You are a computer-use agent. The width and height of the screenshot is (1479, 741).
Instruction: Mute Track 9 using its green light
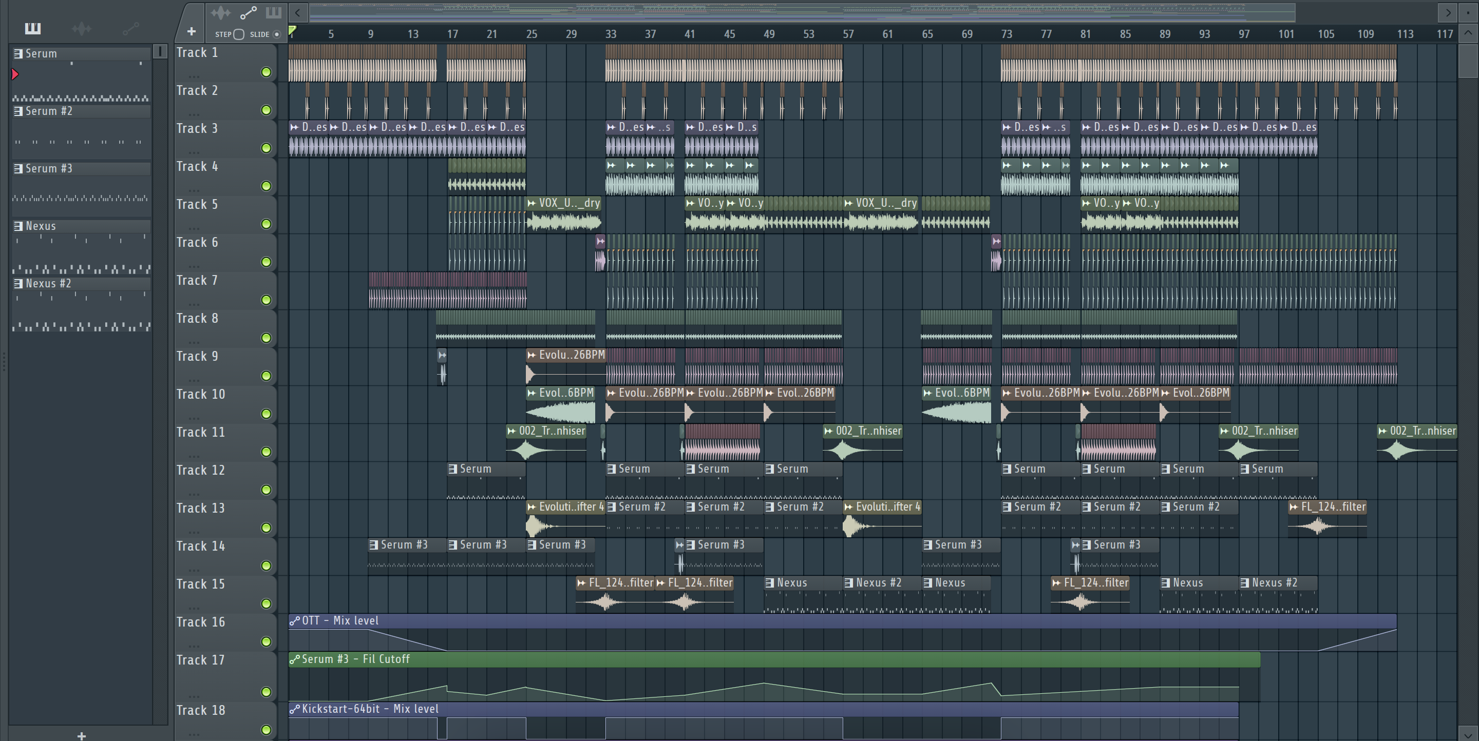[266, 376]
